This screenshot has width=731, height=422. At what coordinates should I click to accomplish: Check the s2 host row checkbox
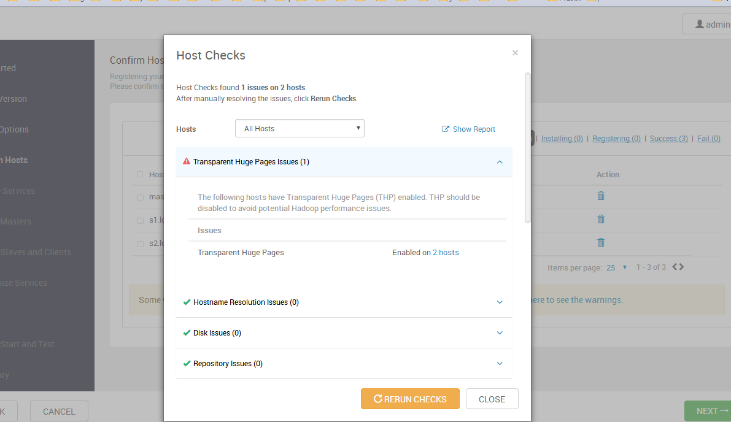click(141, 244)
